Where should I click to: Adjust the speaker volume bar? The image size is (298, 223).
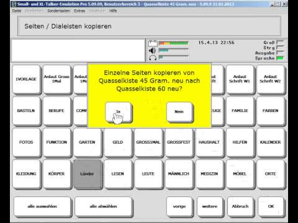(x=173, y=50)
